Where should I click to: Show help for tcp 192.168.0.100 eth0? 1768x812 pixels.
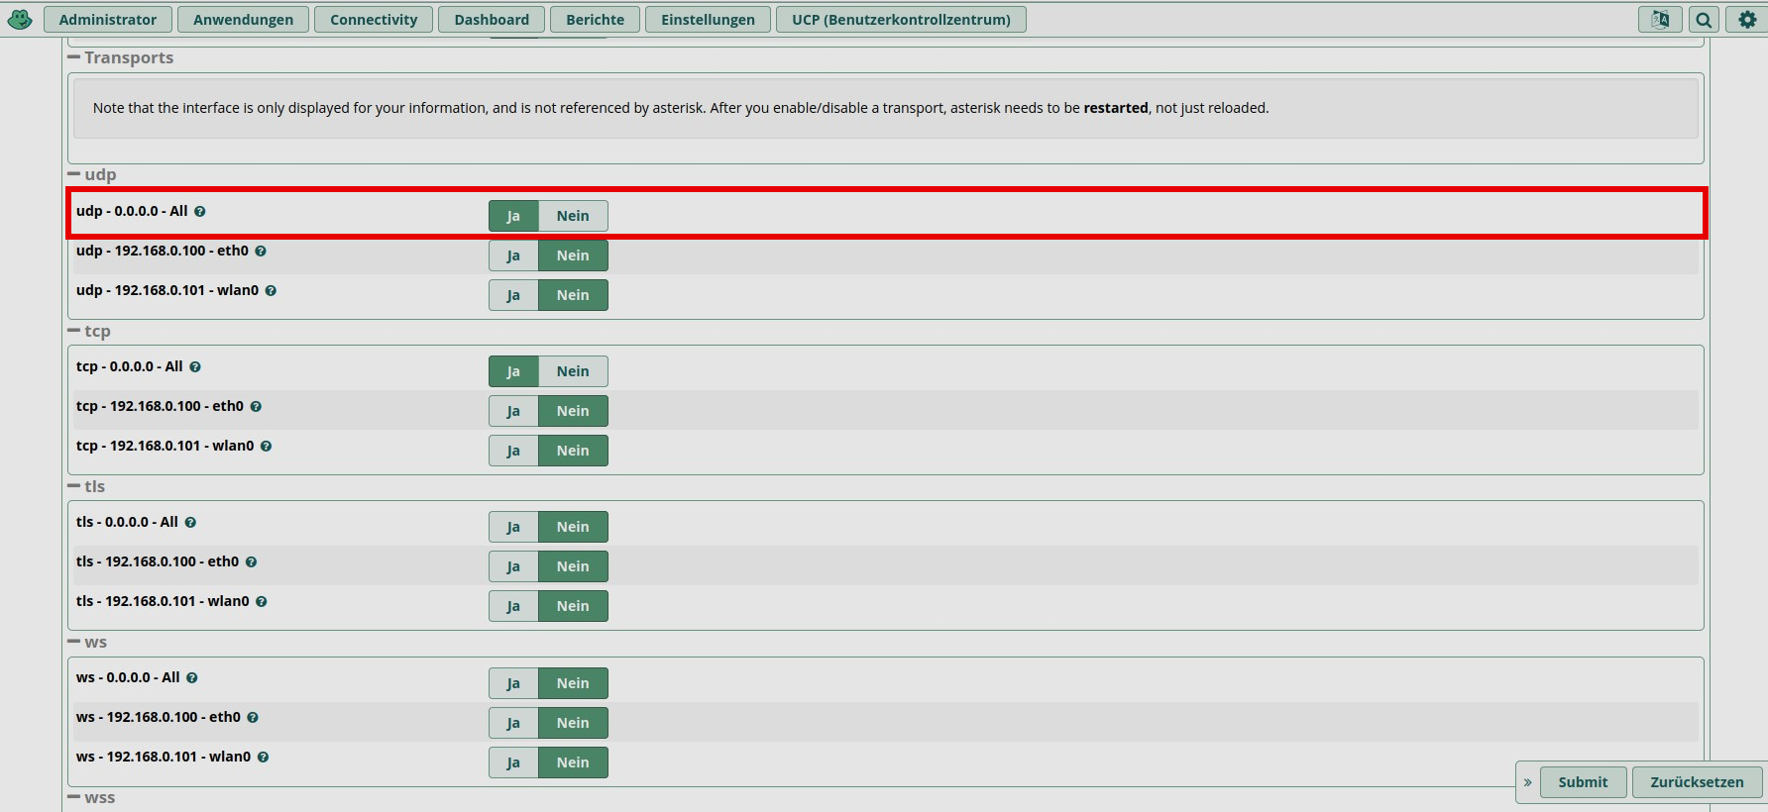tap(256, 407)
